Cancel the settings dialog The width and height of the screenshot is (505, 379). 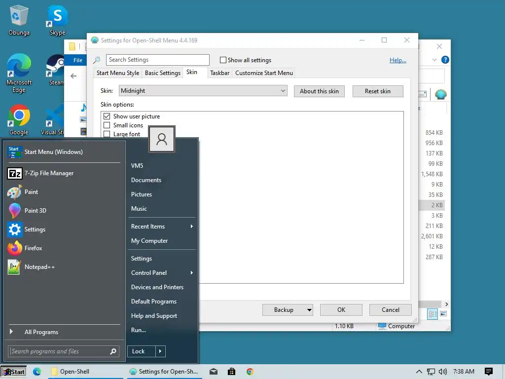pyautogui.click(x=391, y=310)
